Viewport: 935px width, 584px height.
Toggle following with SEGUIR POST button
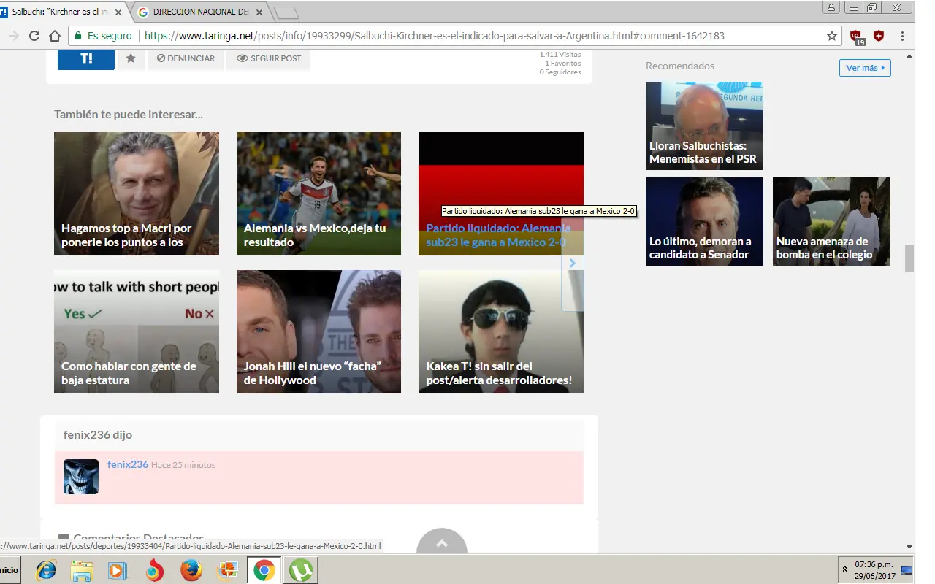point(268,58)
